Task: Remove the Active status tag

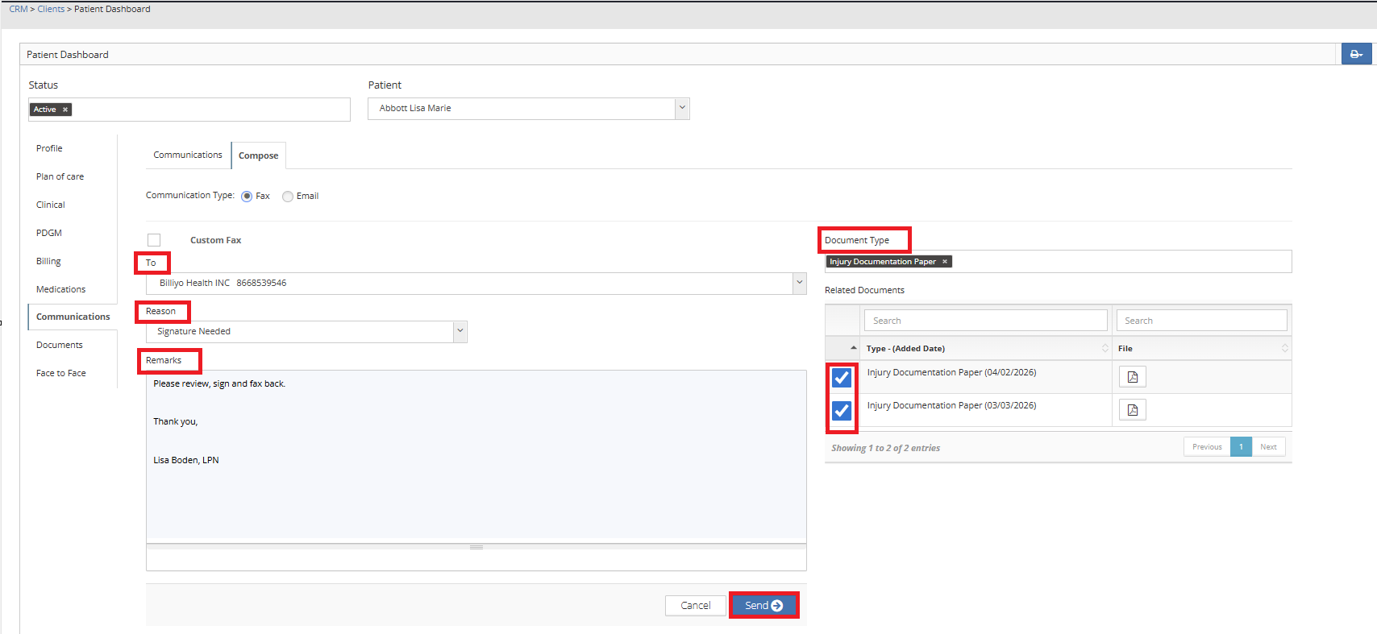Action: (65, 110)
